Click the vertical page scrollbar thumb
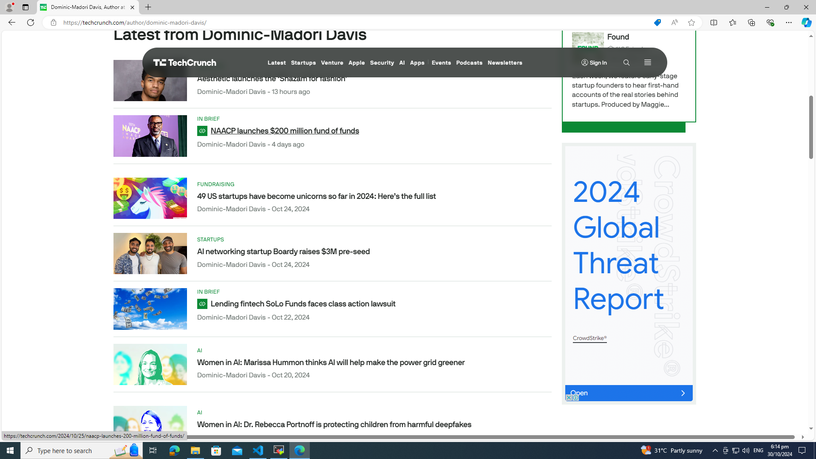Viewport: 816px width, 459px height. pos(811,127)
